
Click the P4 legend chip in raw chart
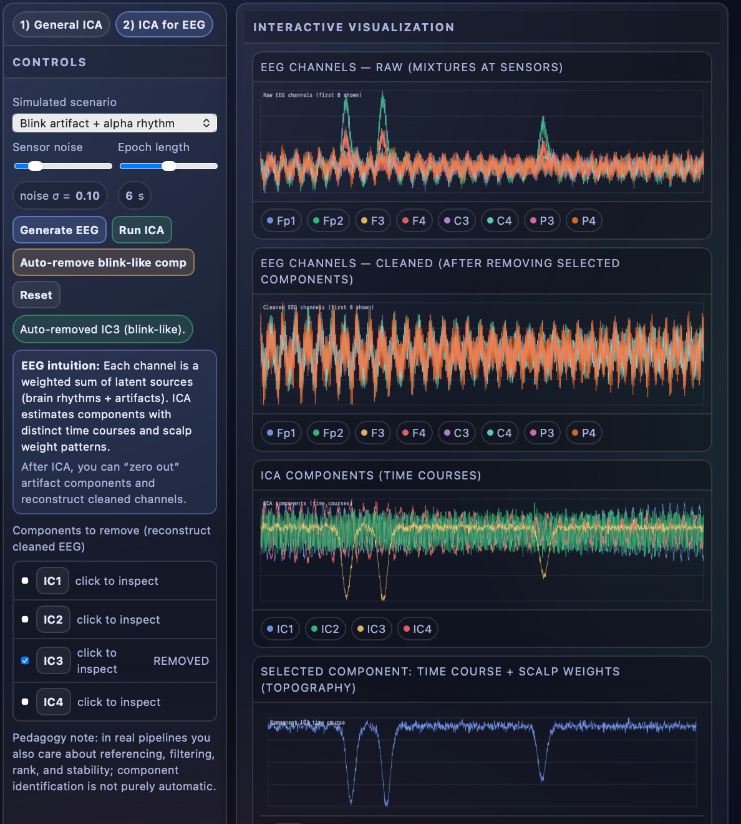(584, 221)
